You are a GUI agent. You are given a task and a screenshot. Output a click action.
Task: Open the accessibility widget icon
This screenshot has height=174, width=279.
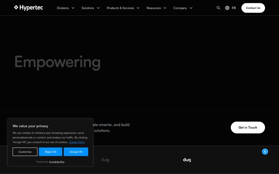tap(265, 152)
